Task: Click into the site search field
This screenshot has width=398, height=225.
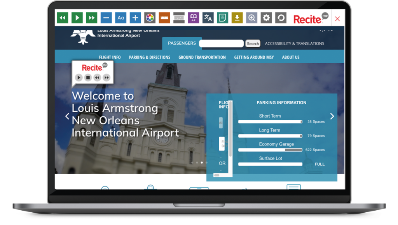Action: click(x=221, y=43)
